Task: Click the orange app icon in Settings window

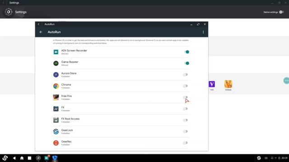Action: [x=228, y=84]
